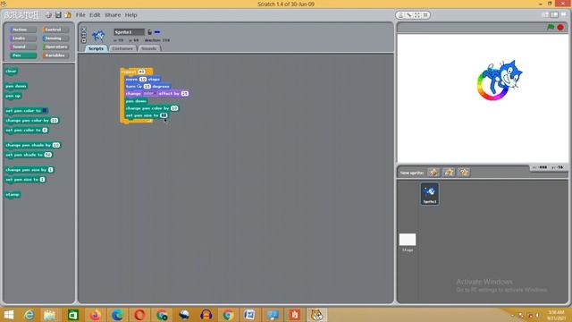
Task: Select the Pen block category
Action: click(22, 55)
